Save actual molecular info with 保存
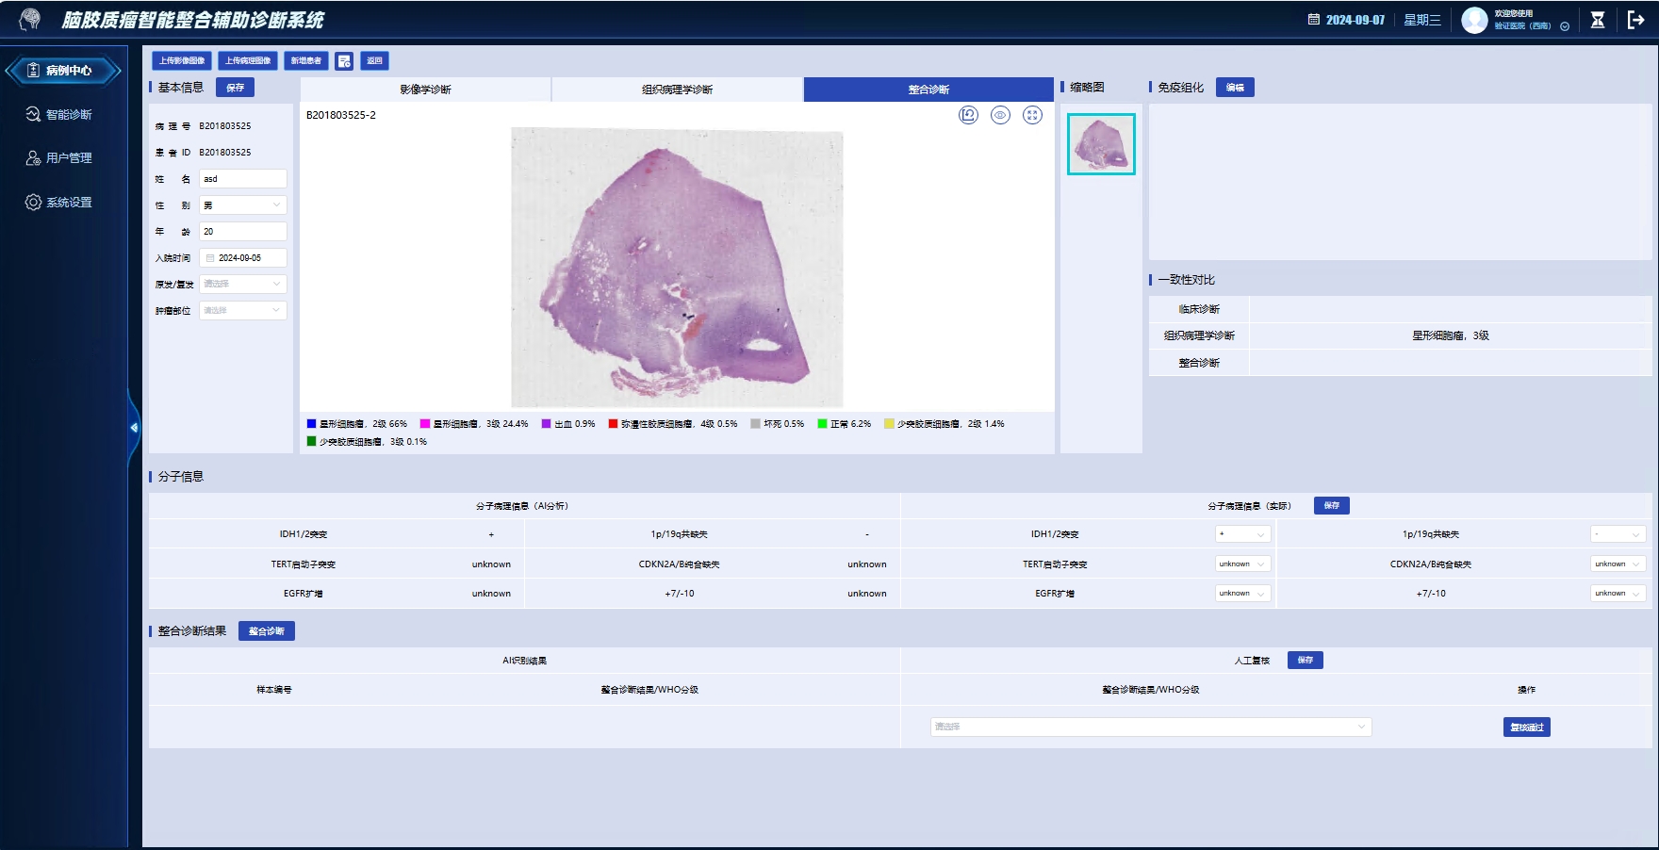 (x=1332, y=506)
